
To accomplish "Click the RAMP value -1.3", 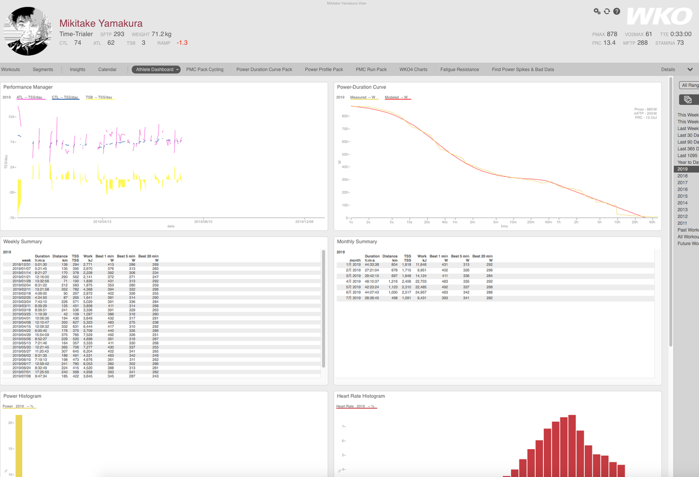I will click(182, 43).
